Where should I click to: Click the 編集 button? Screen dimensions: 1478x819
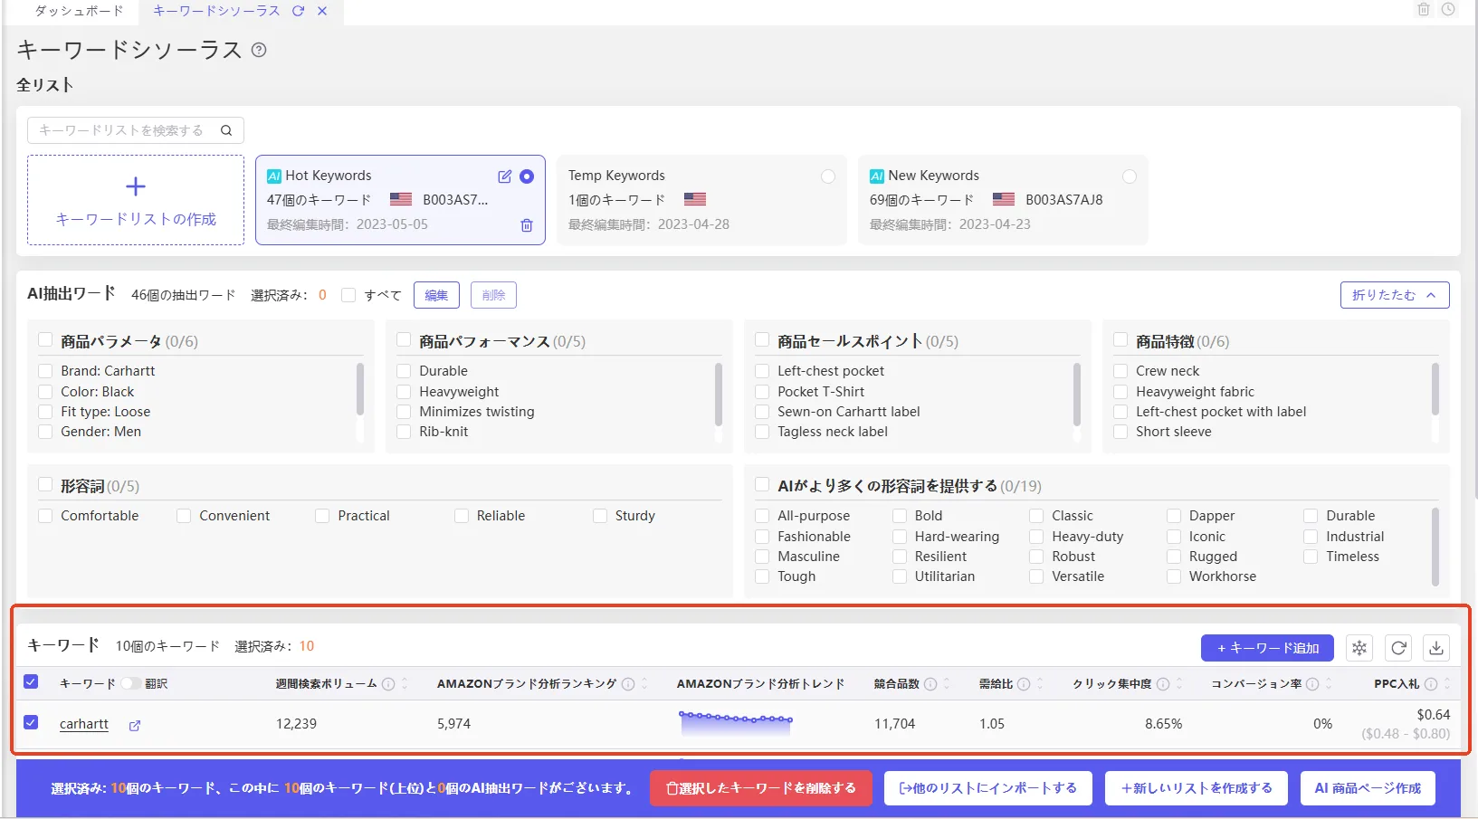pos(436,295)
